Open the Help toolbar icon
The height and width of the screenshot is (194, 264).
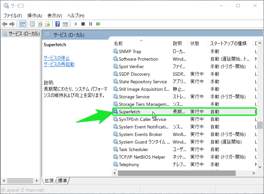coord(57,24)
